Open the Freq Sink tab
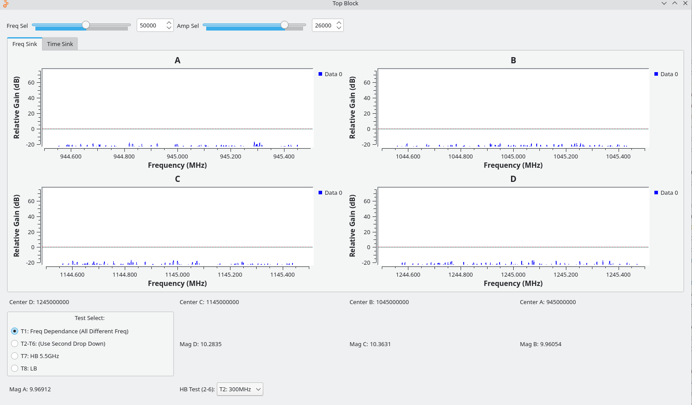 (x=25, y=44)
